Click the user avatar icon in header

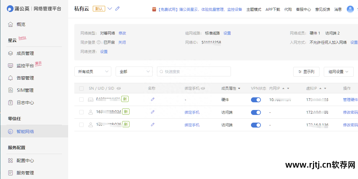point(350,9)
